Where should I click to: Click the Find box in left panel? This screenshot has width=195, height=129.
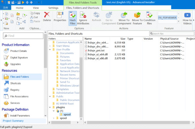click(x=23, y=36)
